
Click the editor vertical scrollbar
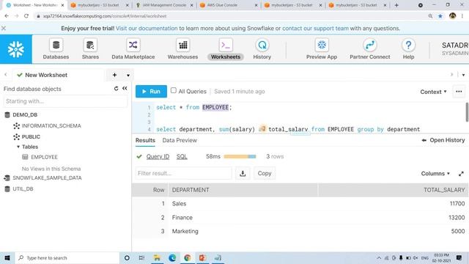coord(467,112)
